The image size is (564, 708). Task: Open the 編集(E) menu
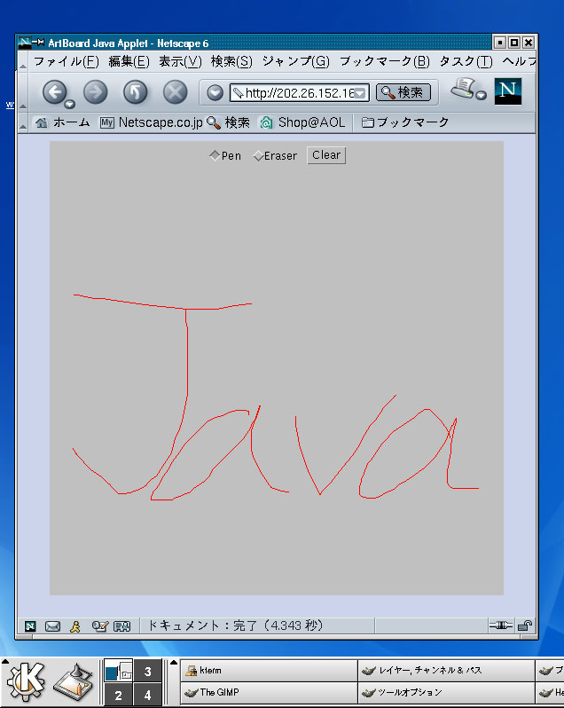[129, 61]
